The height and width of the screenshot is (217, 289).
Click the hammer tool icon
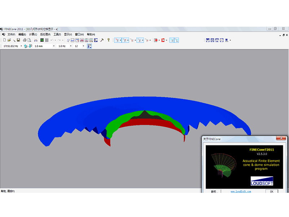pos(102,40)
